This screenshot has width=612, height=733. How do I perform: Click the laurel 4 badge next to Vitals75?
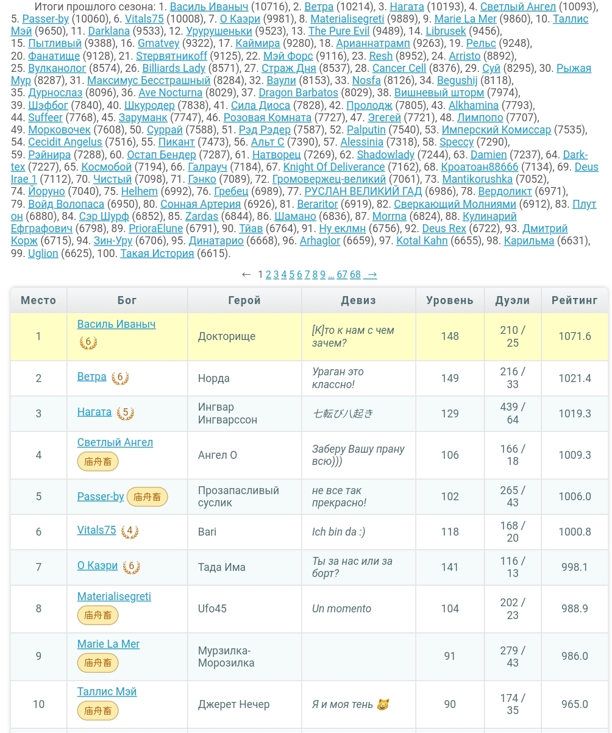click(129, 532)
